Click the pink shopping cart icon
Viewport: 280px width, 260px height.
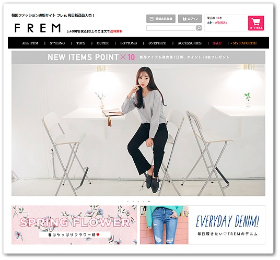click(256, 23)
